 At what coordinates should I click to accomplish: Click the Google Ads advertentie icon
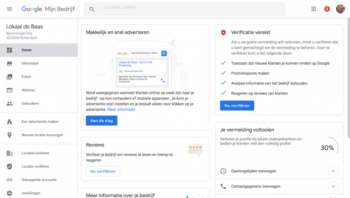[9, 122]
